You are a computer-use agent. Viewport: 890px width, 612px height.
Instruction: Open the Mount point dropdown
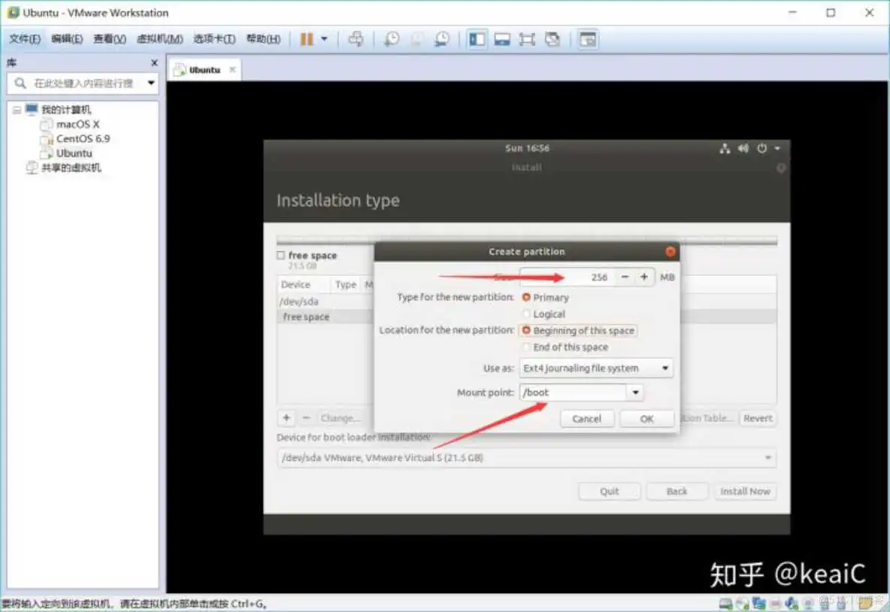click(635, 392)
